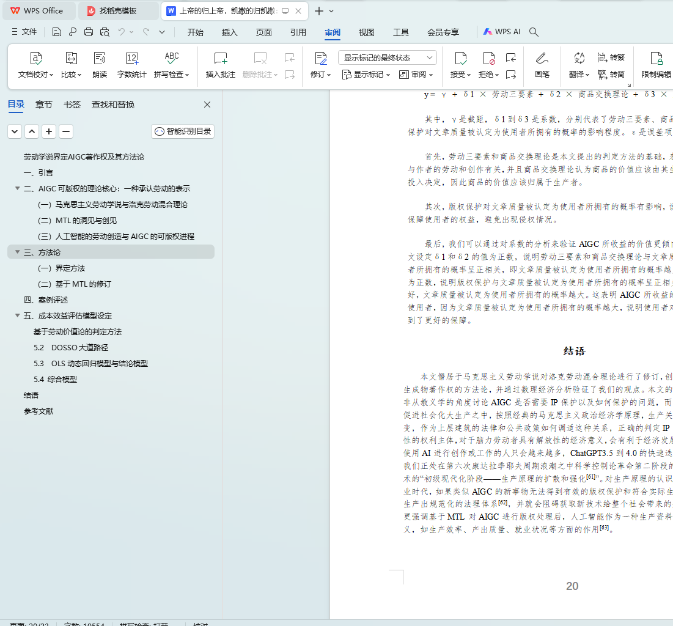Start 朗读 read aloud
Screen dimensions: 673x626
coord(100,65)
